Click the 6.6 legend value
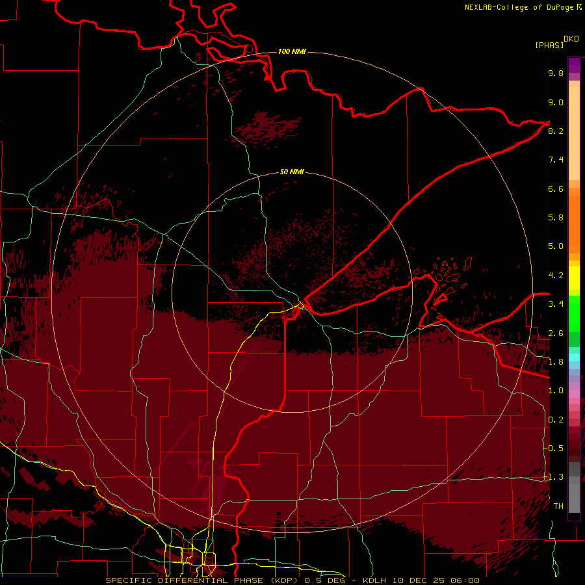This screenshot has width=585, height=585. [556, 188]
